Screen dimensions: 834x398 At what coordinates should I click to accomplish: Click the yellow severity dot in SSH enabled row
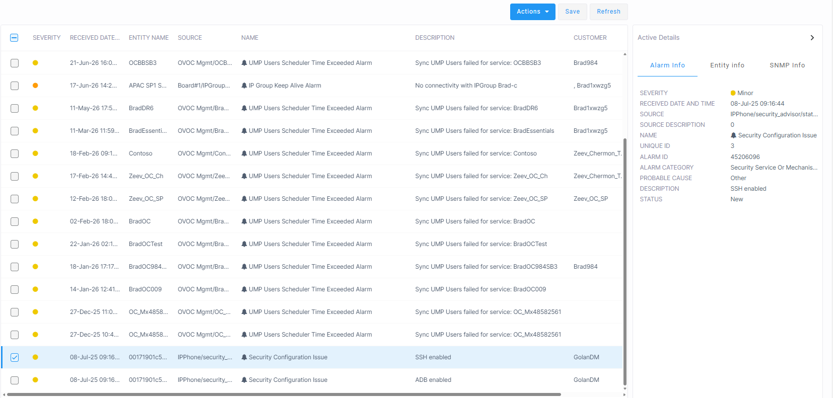click(x=35, y=357)
